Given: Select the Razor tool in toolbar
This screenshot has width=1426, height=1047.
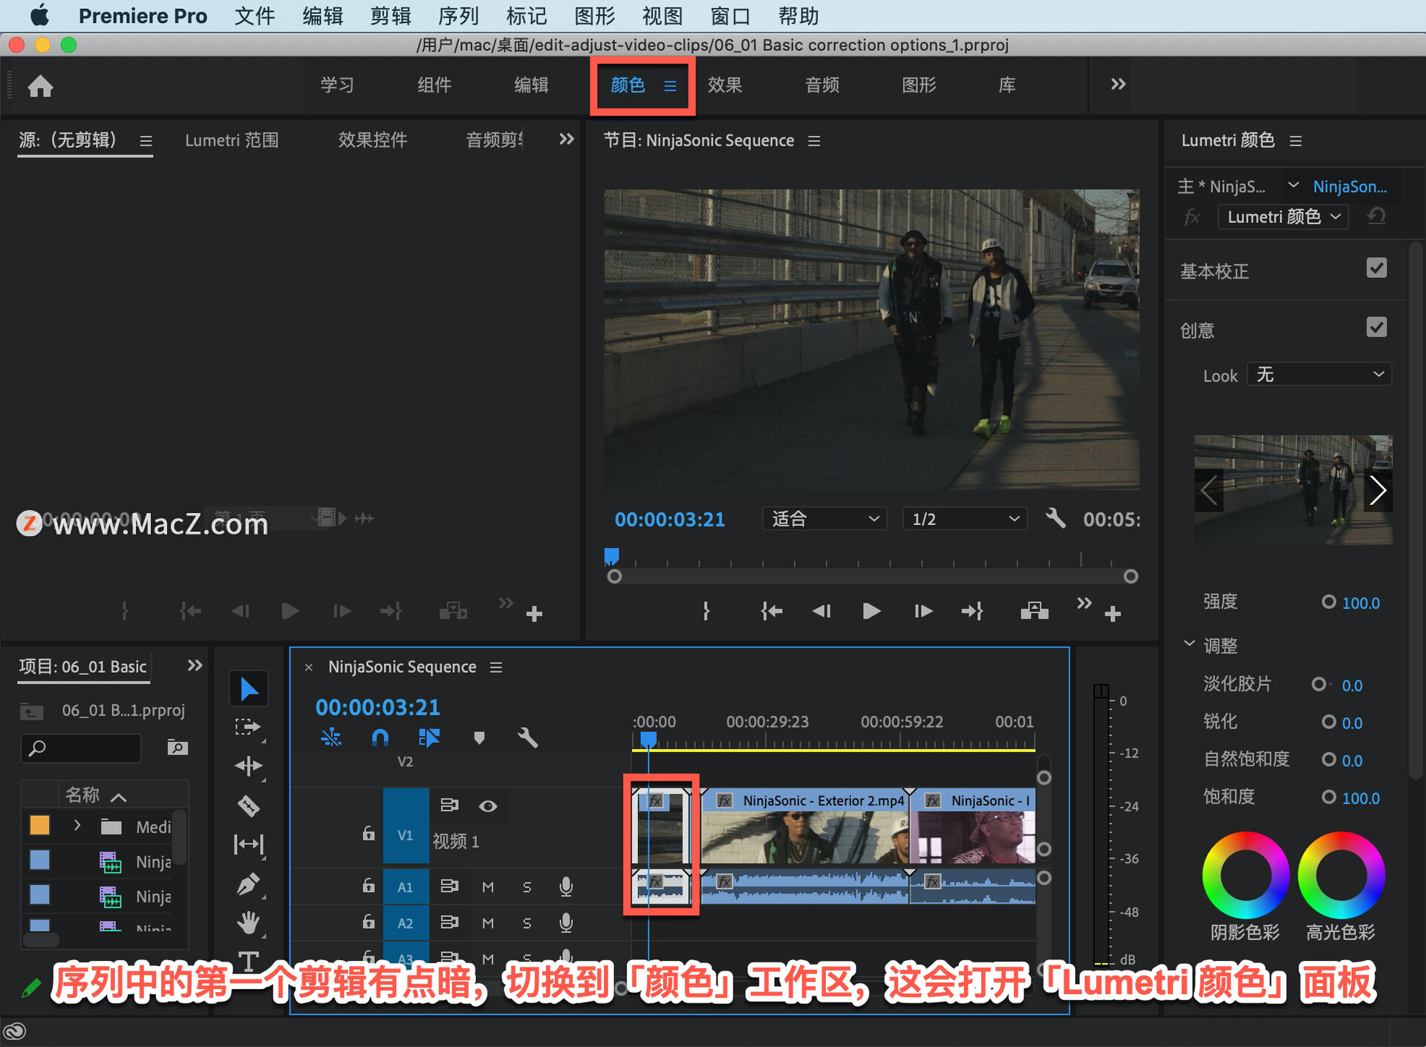Looking at the screenshot, I should click(x=248, y=806).
